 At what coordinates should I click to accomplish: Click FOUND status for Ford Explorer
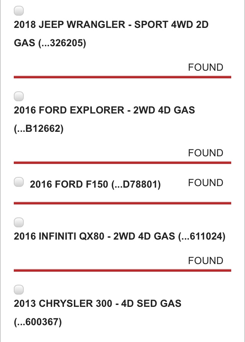206,153
